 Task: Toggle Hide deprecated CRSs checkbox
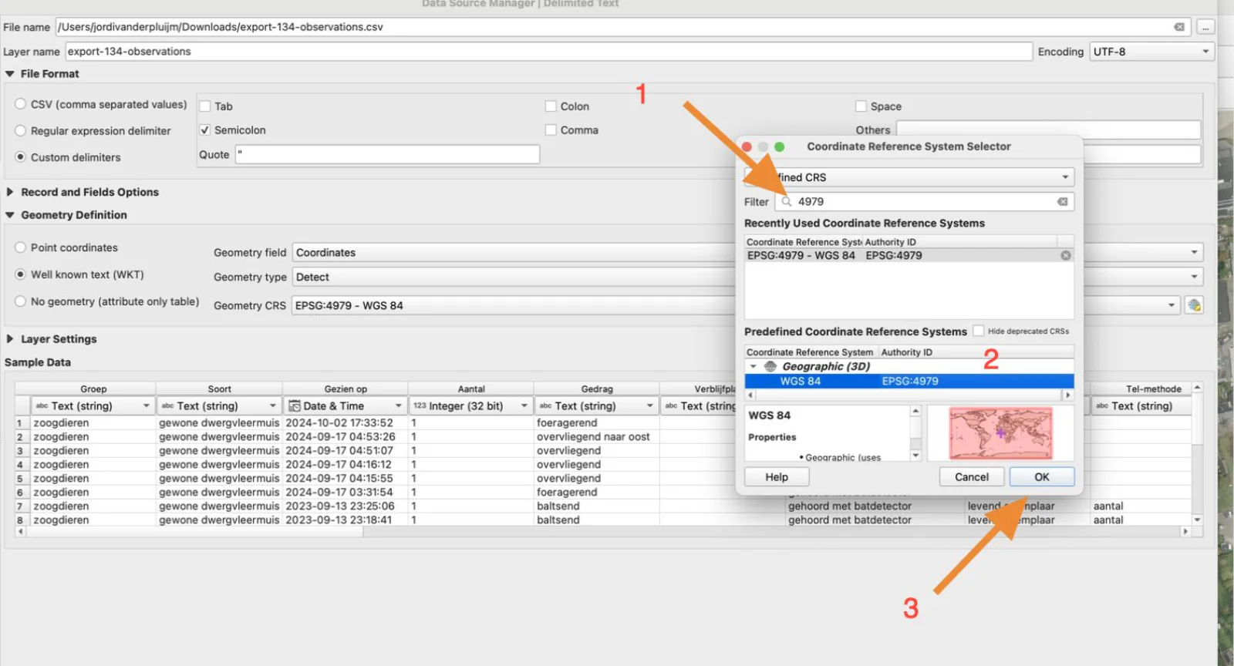click(x=978, y=331)
